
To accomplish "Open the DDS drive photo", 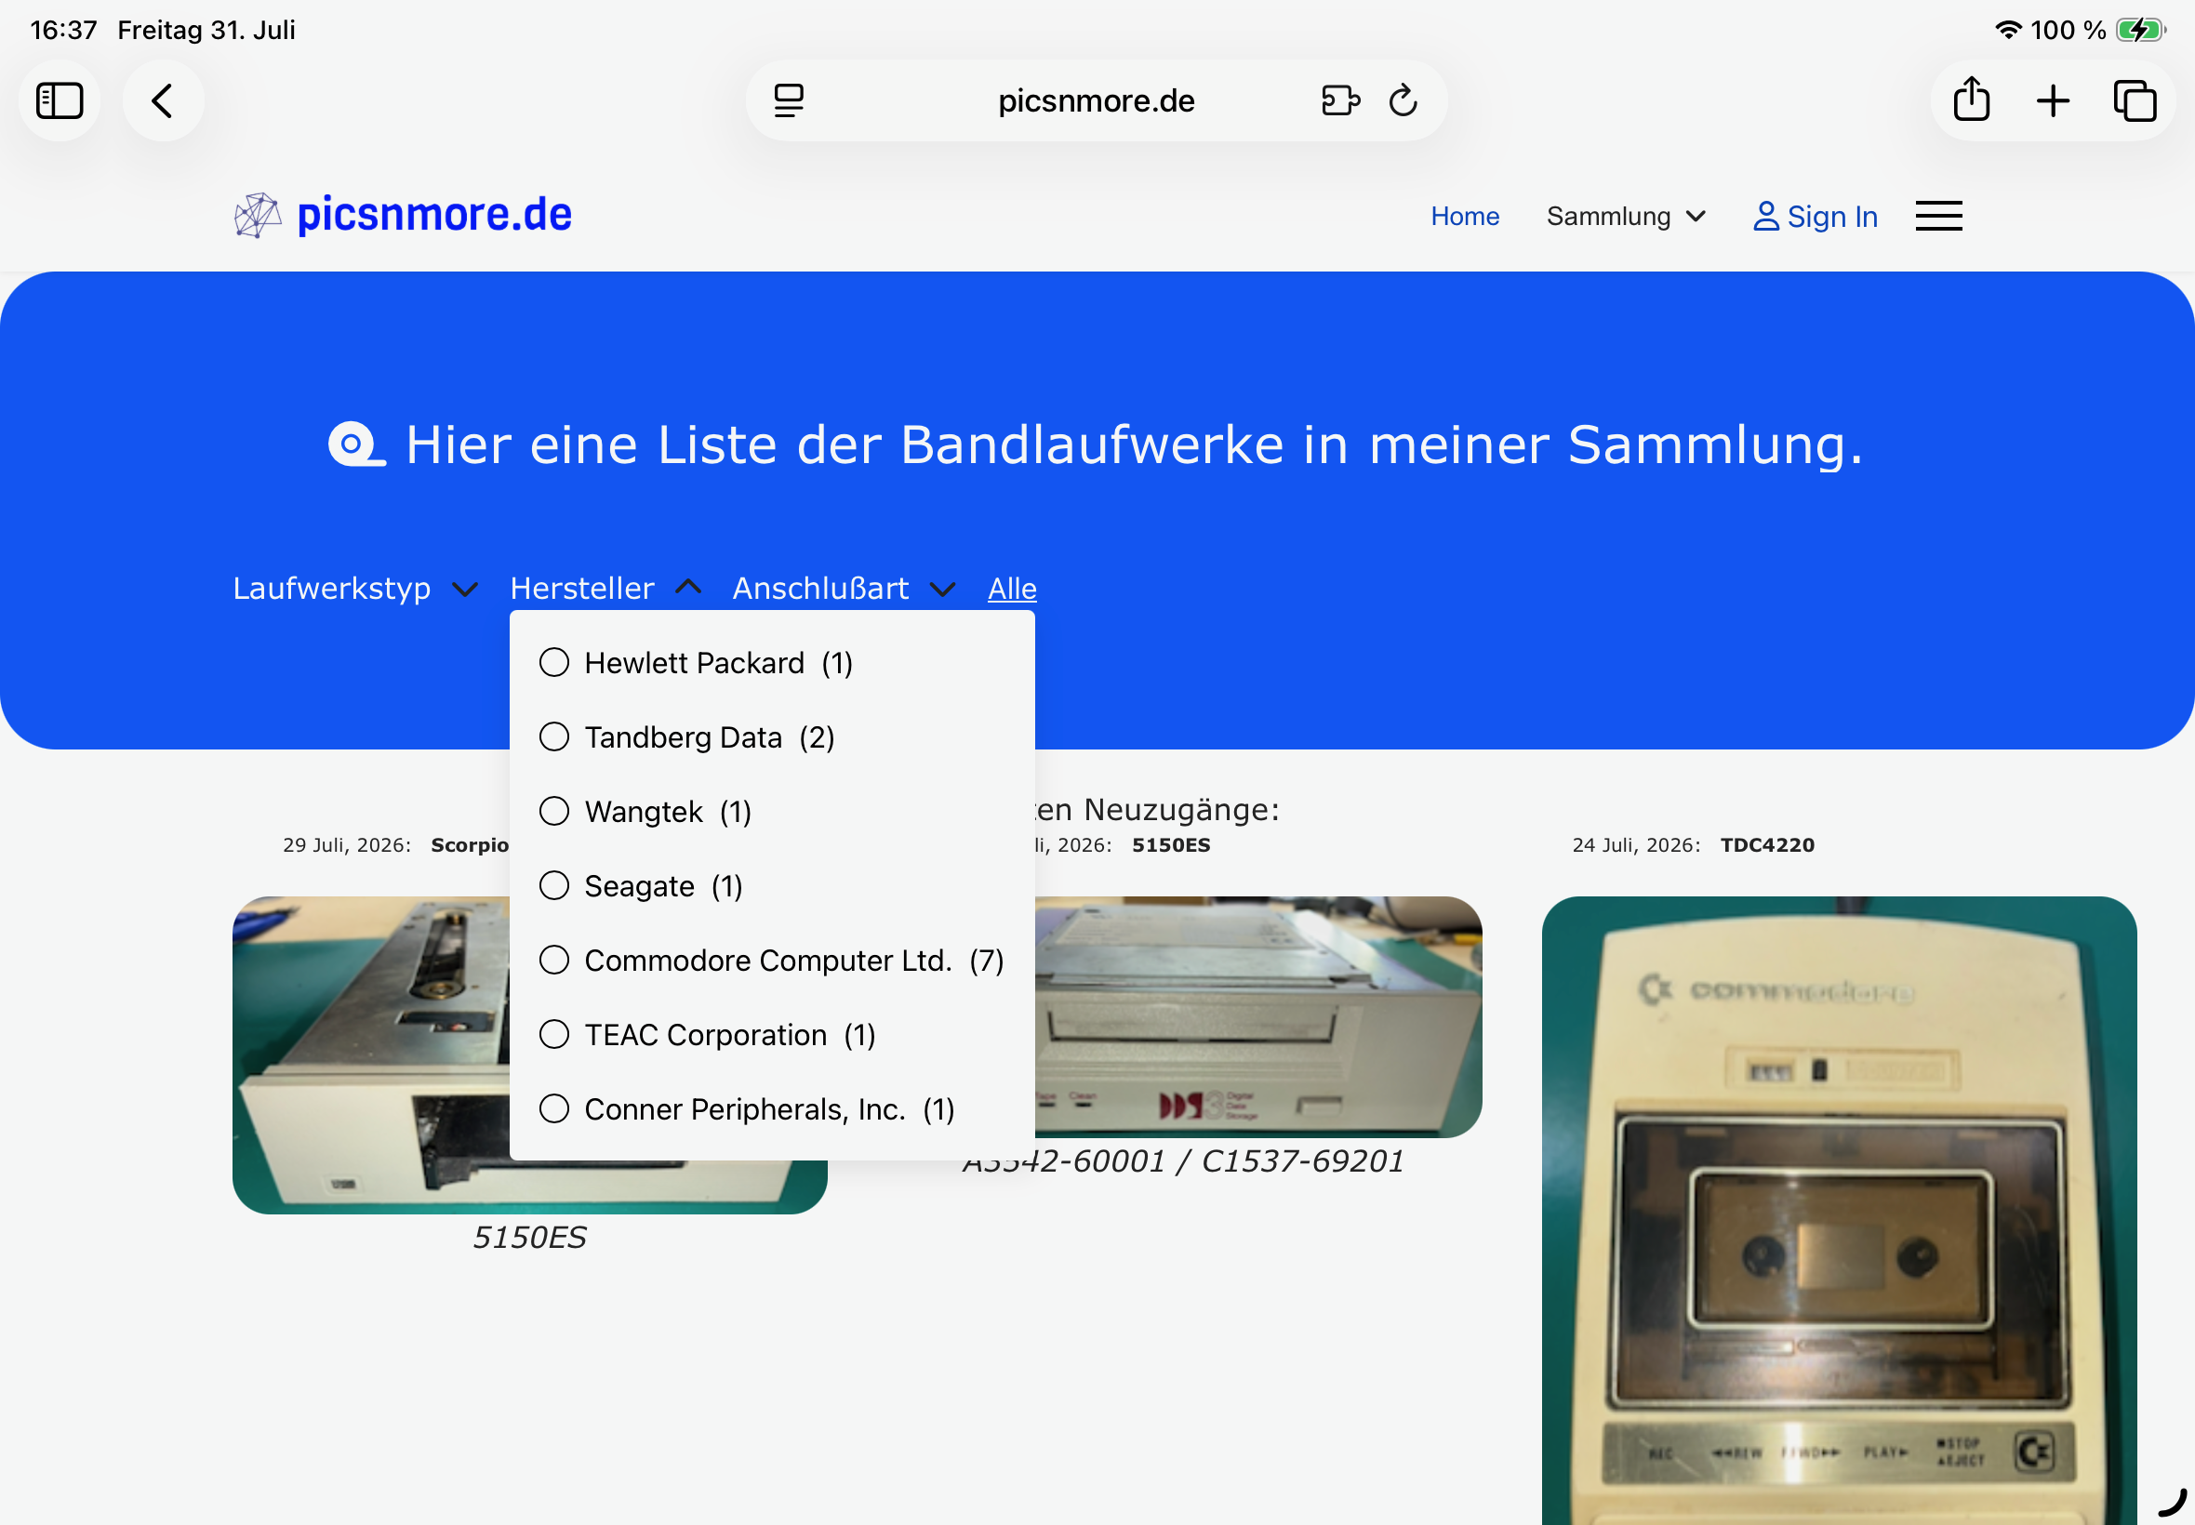I will pyautogui.click(x=1258, y=1016).
